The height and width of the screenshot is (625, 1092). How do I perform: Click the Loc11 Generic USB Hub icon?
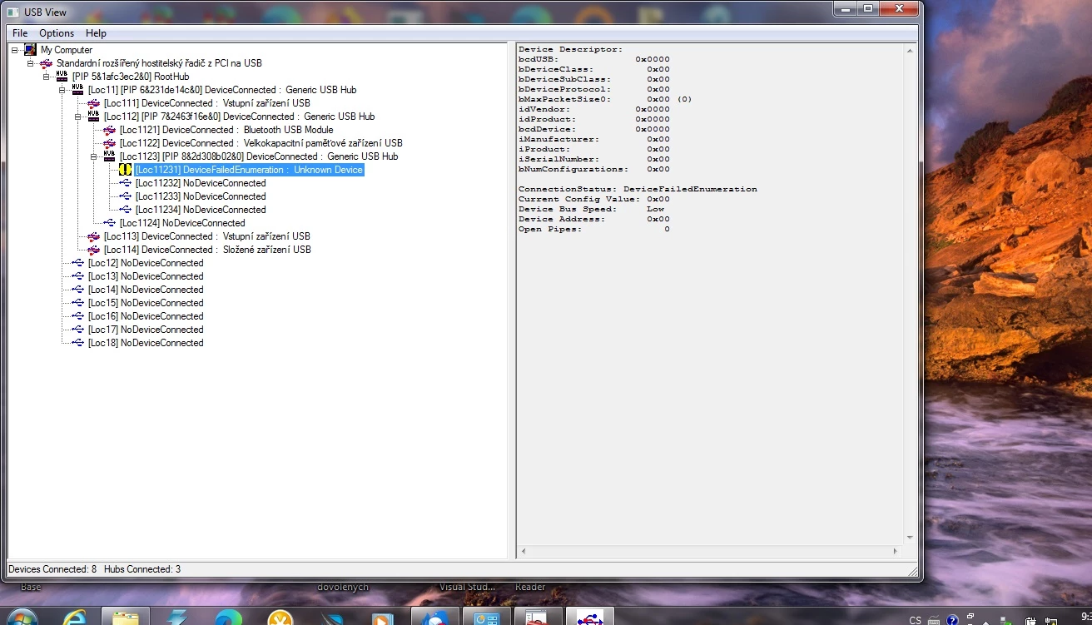pyautogui.click(x=77, y=90)
